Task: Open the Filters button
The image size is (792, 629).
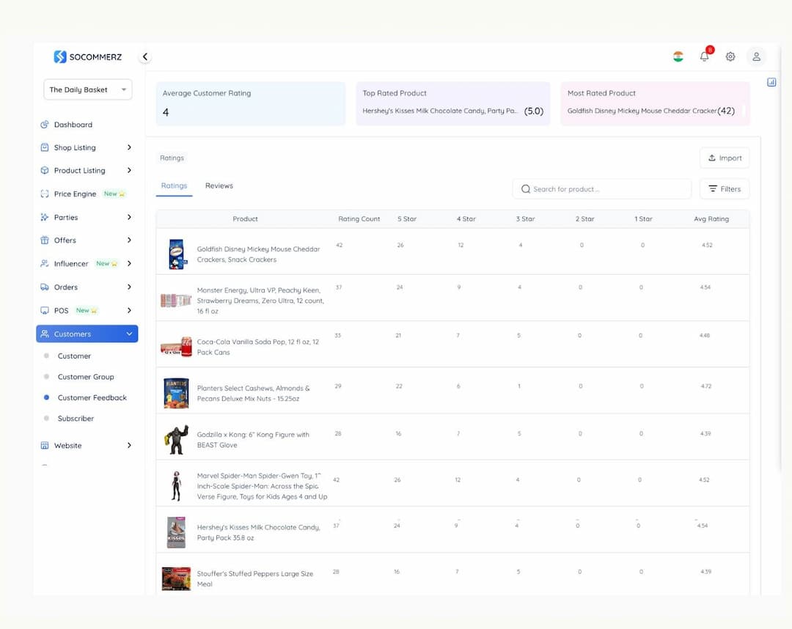Action: coord(725,189)
